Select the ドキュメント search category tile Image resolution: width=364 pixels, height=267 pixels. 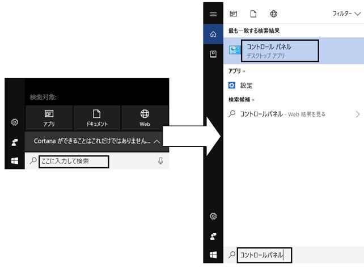[97, 118]
